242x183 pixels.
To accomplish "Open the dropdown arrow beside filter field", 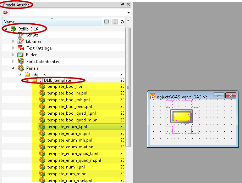I will tap(128, 13).
